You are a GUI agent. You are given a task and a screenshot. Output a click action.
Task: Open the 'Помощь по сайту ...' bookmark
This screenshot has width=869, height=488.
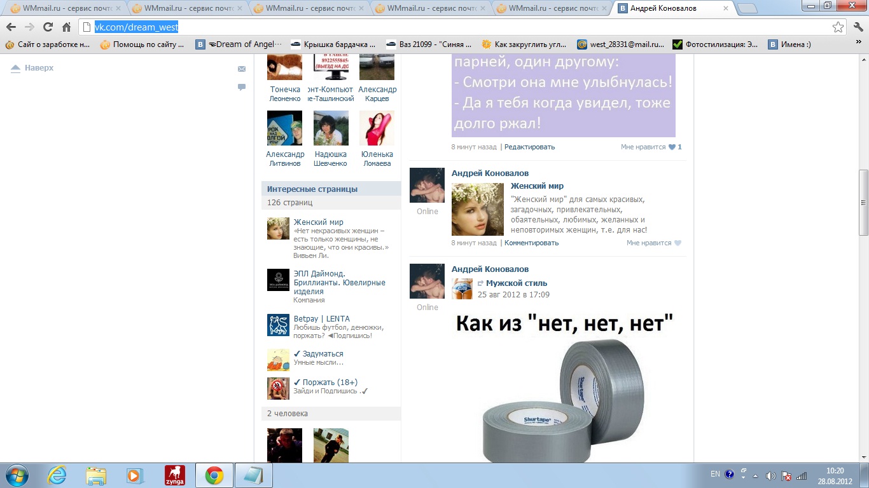143,44
